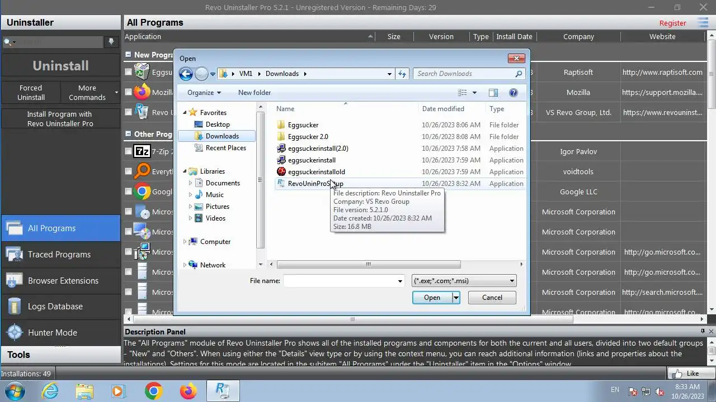Open All Programs in Revo sidebar
The height and width of the screenshot is (402, 716).
coord(60,228)
